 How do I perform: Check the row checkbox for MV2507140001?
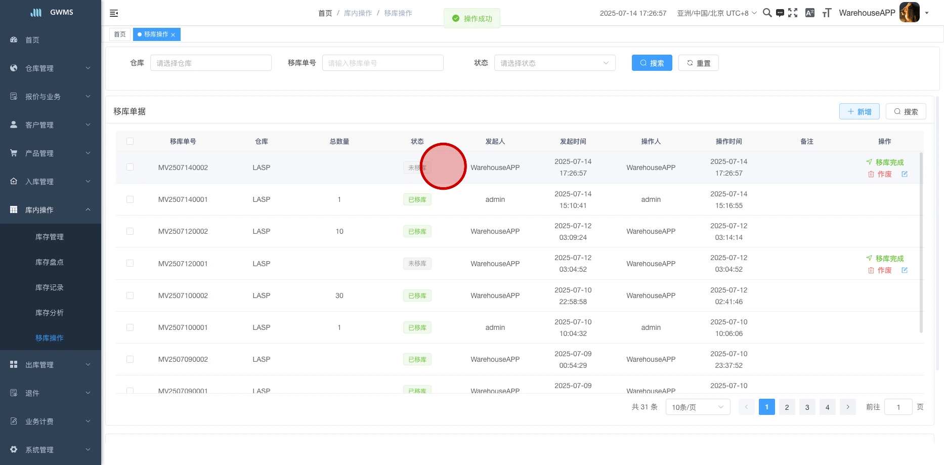pyautogui.click(x=130, y=199)
